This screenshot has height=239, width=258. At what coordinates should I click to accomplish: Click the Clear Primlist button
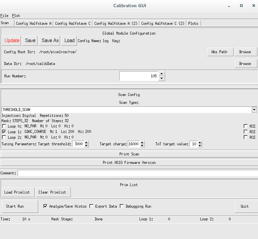pos(53,192)
